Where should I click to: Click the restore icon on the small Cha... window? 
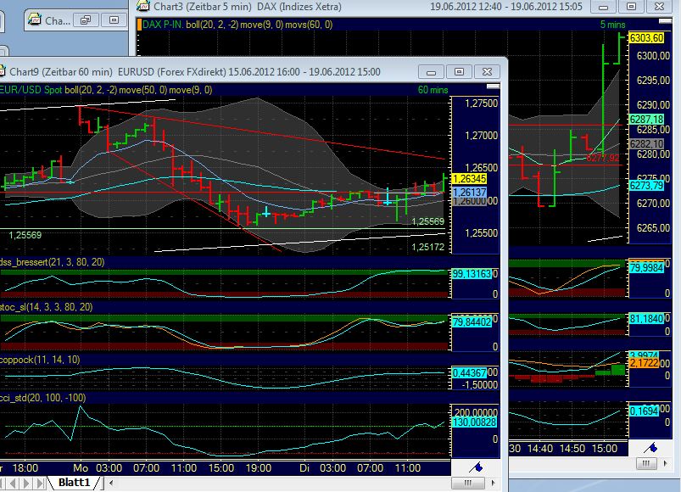[x=85, y=19]
